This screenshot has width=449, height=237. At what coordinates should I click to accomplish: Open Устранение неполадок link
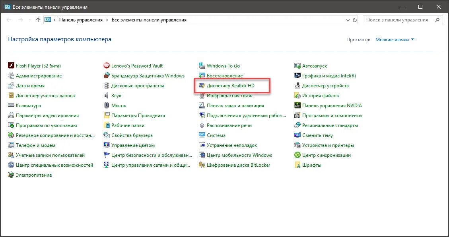(232, 145)
